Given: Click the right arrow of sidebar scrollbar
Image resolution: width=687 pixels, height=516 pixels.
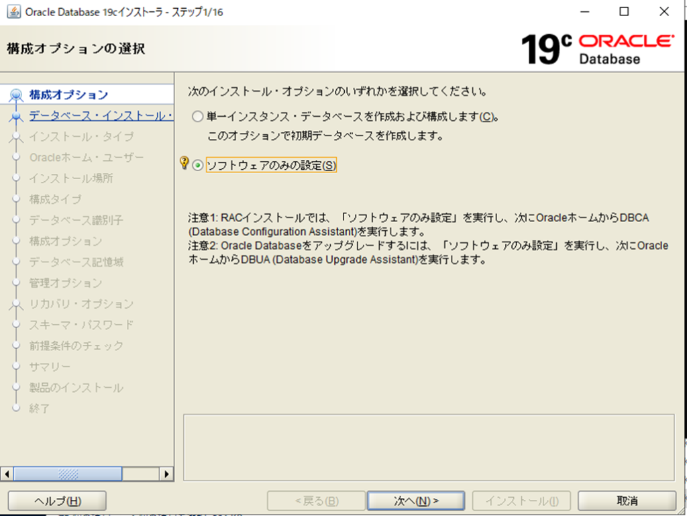Looking at the screenshot, I should (x=167, y=474).
